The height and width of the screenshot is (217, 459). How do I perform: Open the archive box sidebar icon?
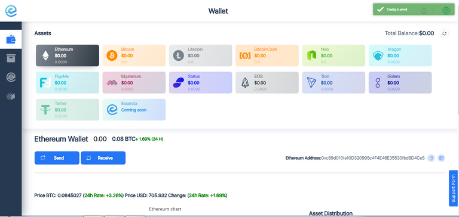11,58
